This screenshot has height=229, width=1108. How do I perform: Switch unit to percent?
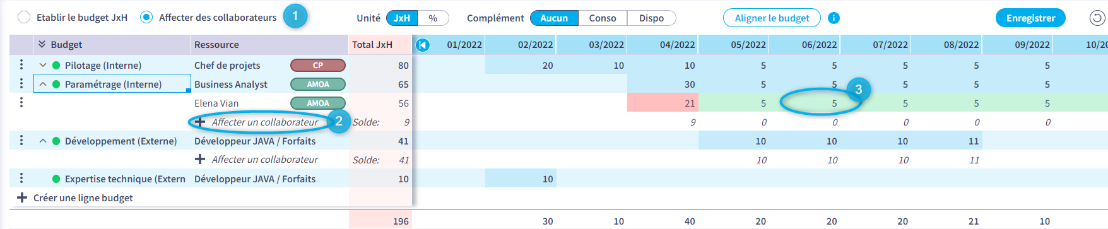click(433, 18)
